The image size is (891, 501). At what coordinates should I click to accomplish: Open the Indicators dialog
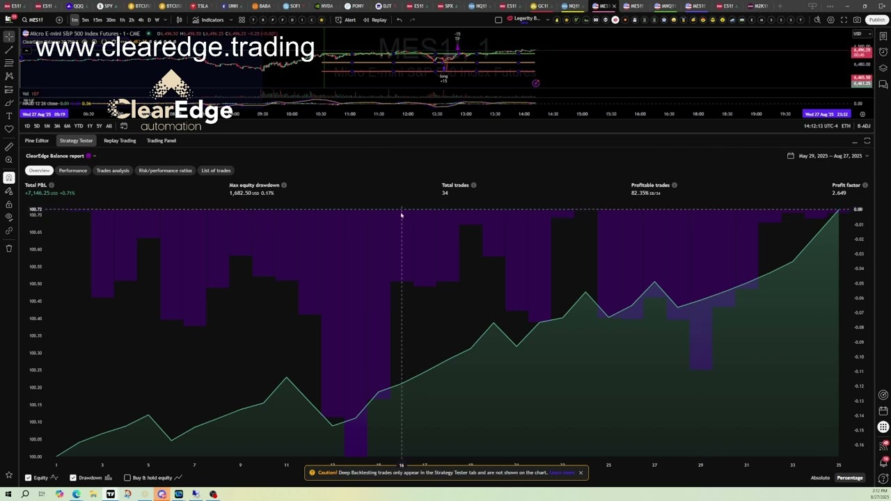click(208, 19)
